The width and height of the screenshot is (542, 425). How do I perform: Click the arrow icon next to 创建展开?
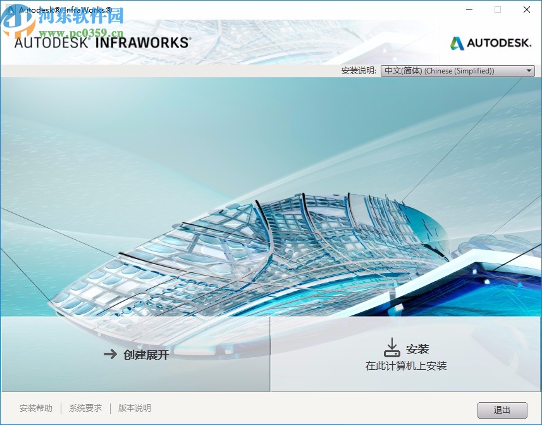(x=109, y=355)
